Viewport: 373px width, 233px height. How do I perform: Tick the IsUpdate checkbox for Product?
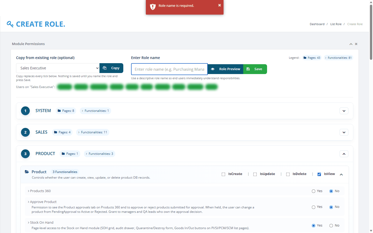pos(255,174)
